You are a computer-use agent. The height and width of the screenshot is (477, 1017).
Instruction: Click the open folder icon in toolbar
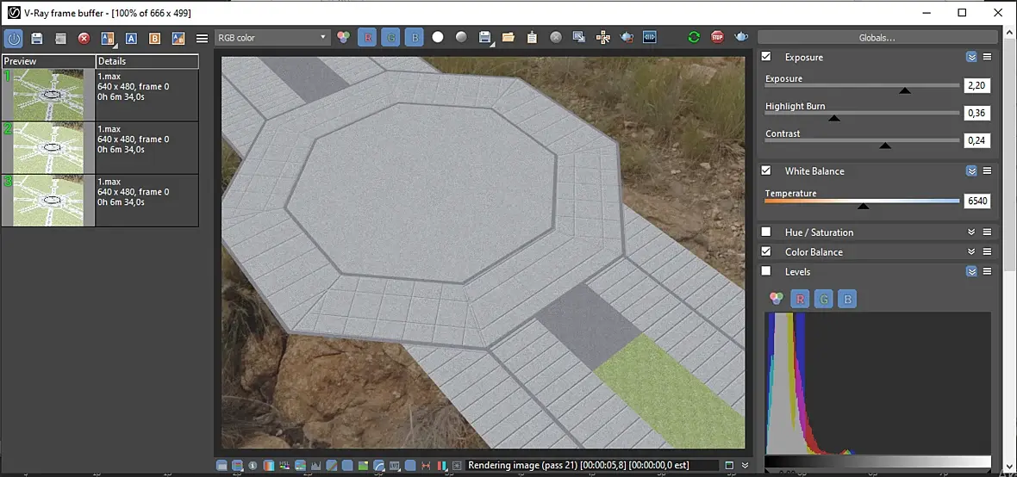point(508,38)
